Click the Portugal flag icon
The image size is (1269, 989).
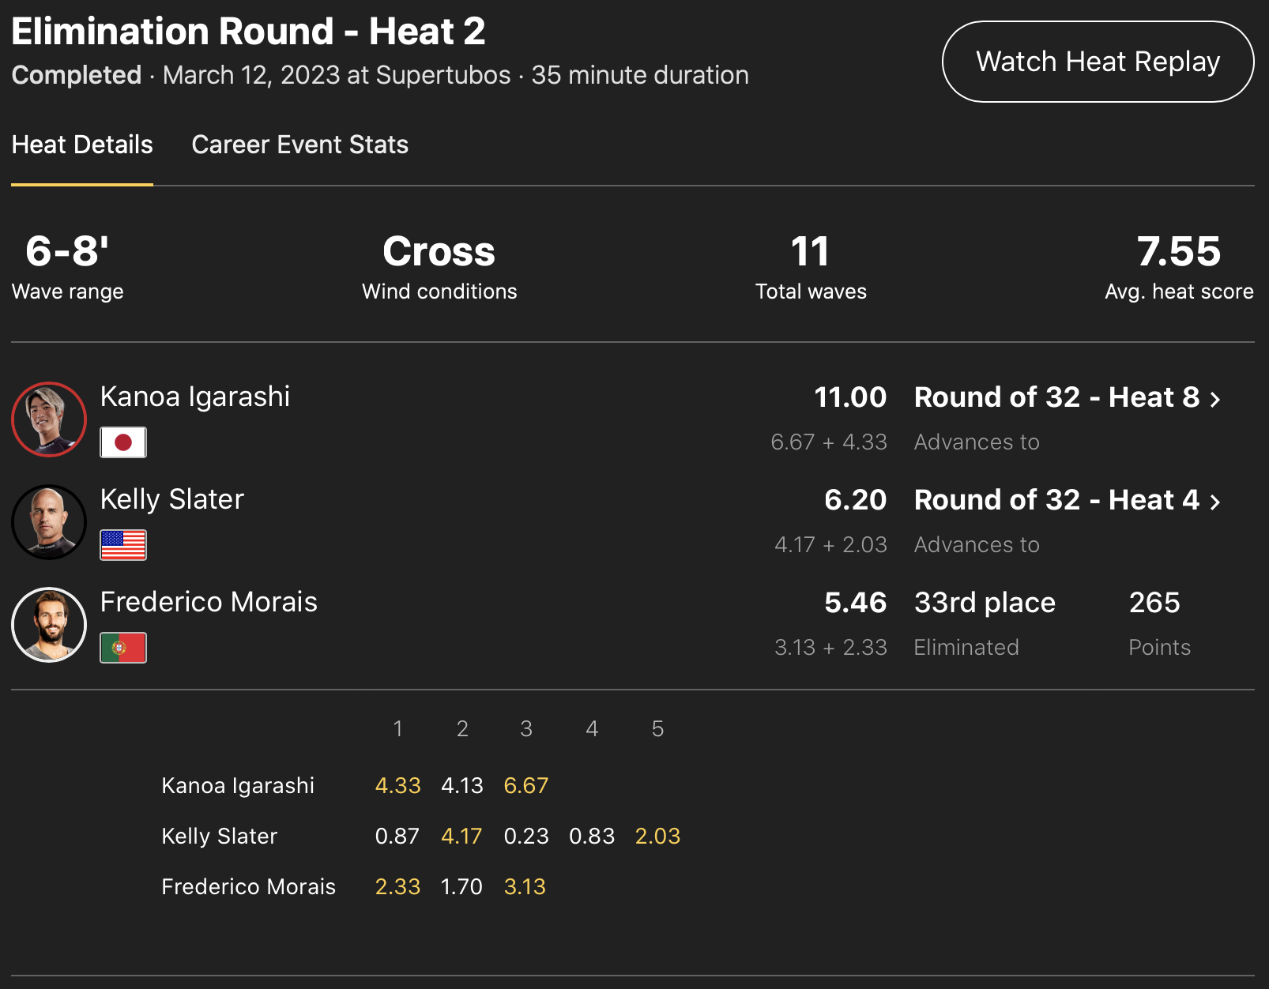[x=123, y=648]
